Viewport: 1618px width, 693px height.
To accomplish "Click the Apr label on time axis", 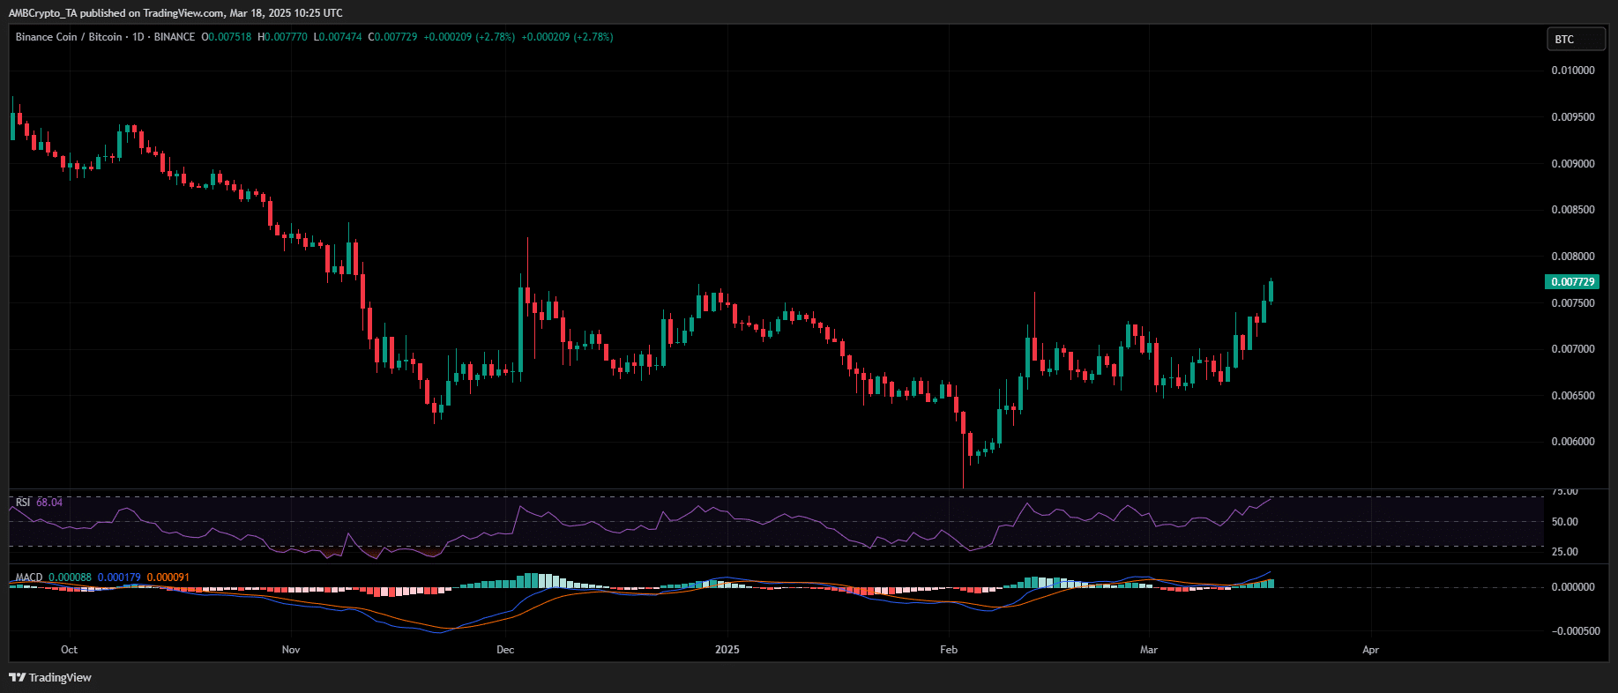I will (x=1370, y=650).
